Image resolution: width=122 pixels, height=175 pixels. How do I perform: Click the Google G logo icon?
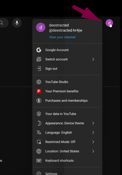[39, 50]
